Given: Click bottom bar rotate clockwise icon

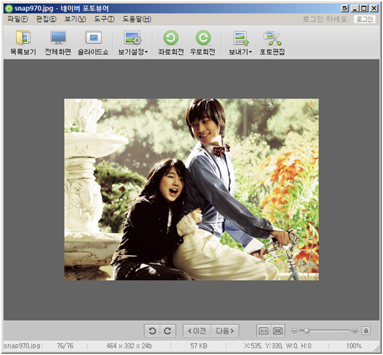Looking at the screenshot, I should pos(168,331).
